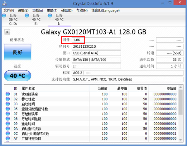Open the 硬盘(D) menu
187x146 pixels.
click(67, 11)
